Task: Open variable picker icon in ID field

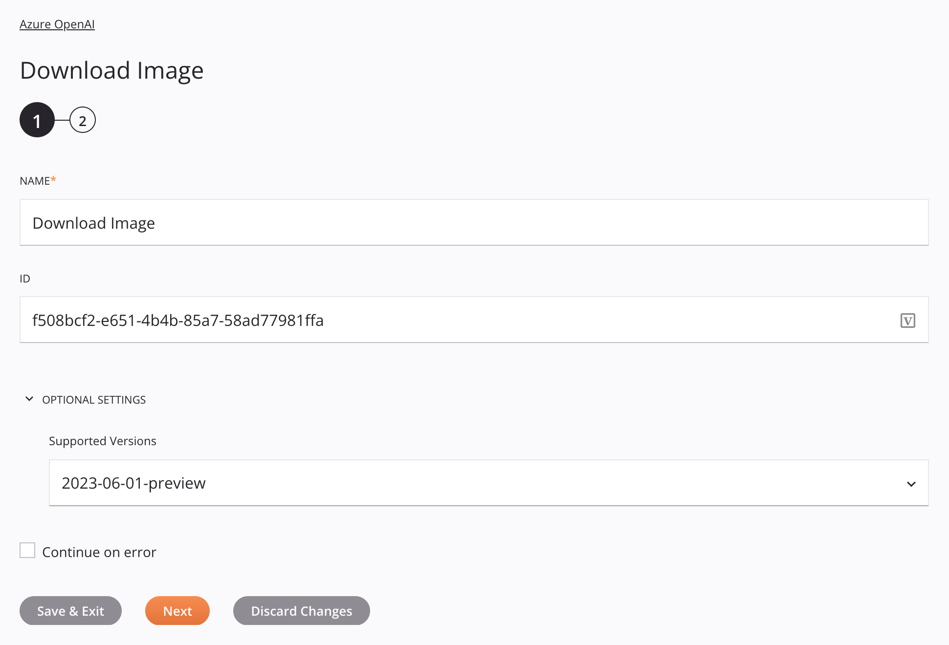Action: click(x=908, y=321)
